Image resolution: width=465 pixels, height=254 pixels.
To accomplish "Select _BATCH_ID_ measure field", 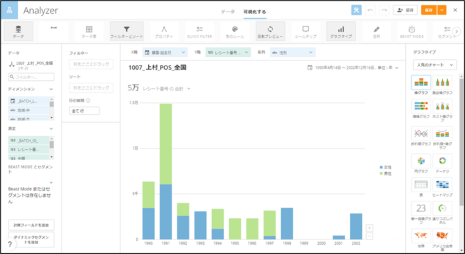I will (29, 141).
